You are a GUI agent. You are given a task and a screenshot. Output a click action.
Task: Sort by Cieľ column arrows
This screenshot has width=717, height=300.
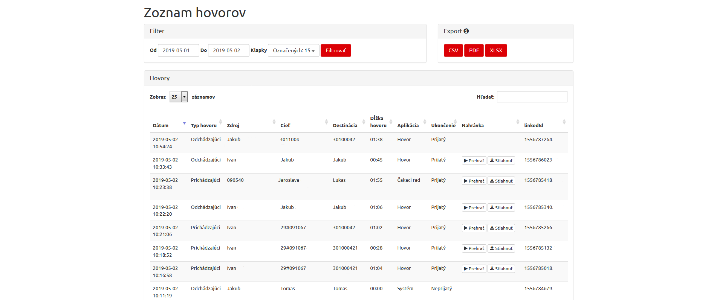tap(326, 122)
